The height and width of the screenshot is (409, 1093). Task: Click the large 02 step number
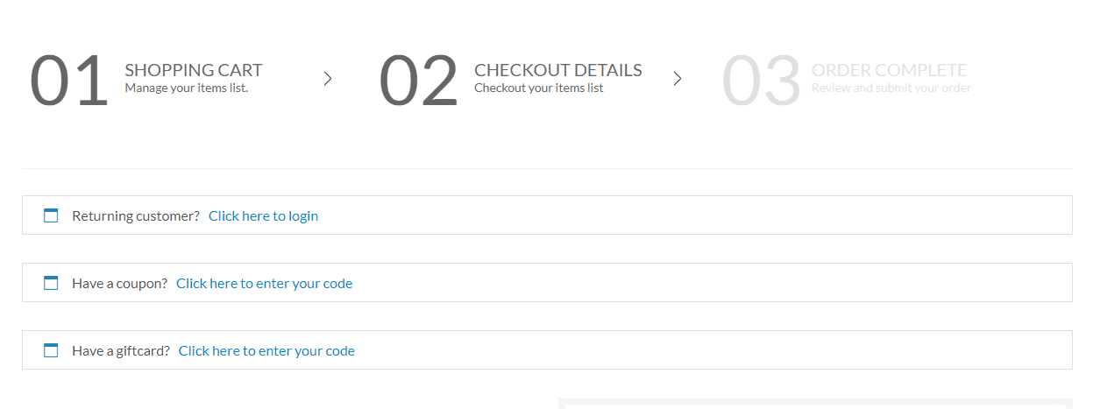tap(418, 81)
